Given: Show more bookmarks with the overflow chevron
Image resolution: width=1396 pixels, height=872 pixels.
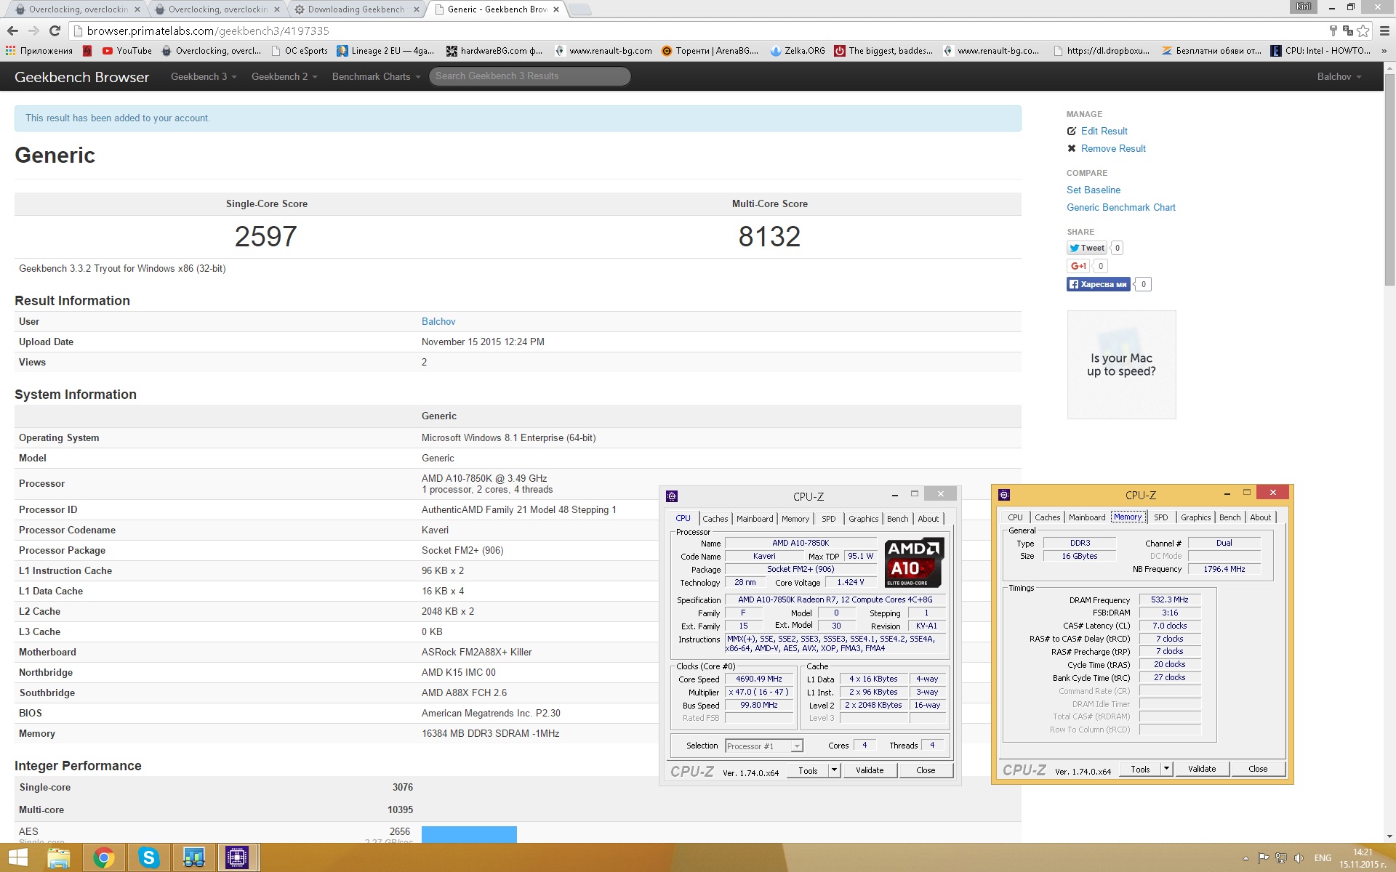Looking at the screenshot, I should [1384, 51].
